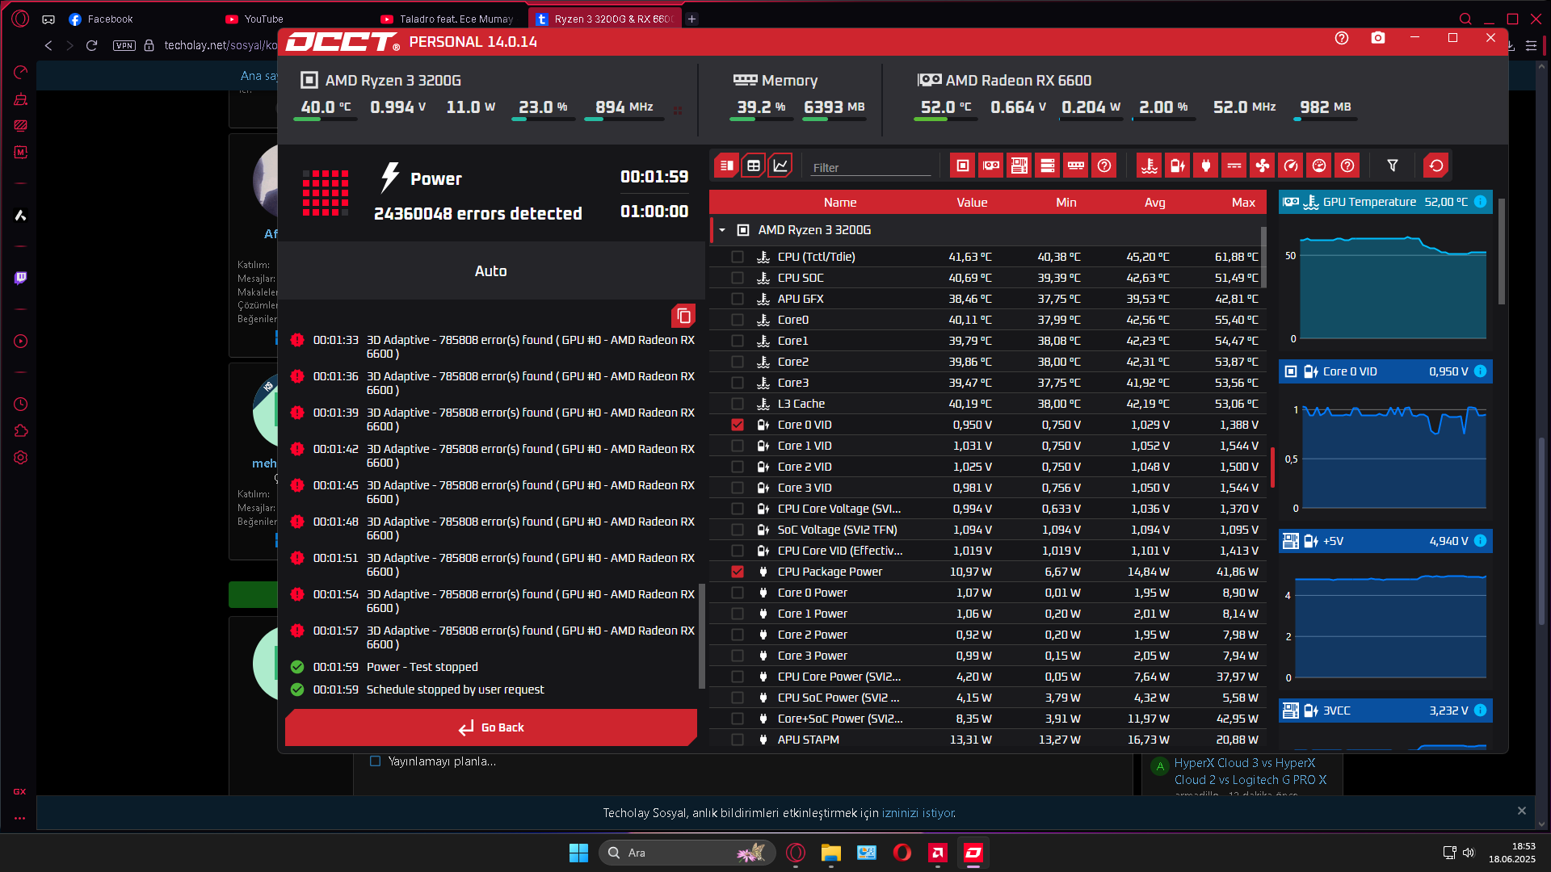
Task: Reset sensor min/max values
Action: pos(1435,166)
